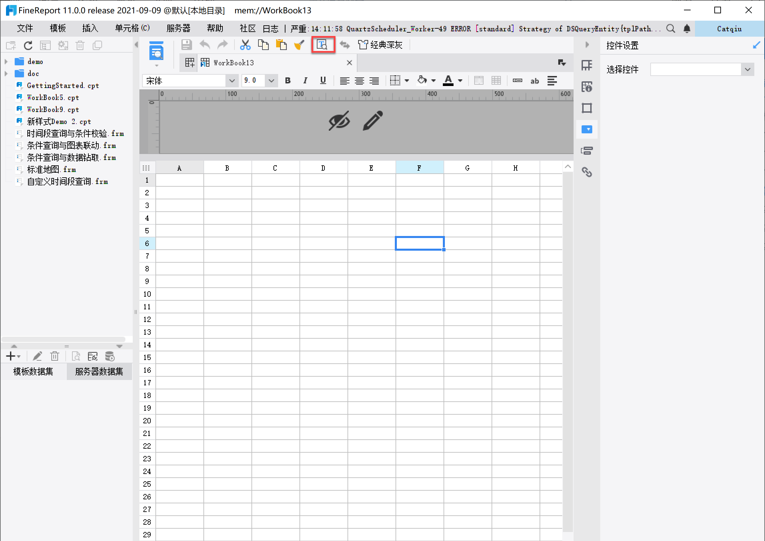Open GettingStarted.cpt in file tree
This screenshot has height=541, width=765.
coord(63,85)
